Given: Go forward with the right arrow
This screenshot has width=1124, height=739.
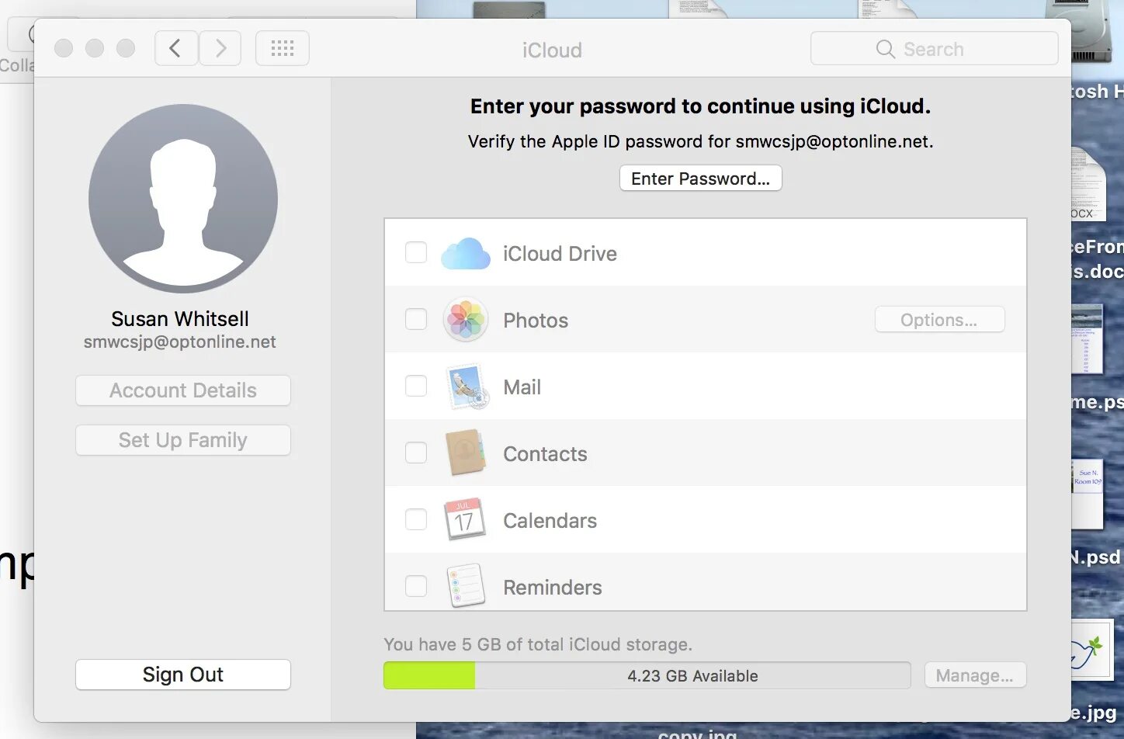Looking at the screenshot, I should (220, 49).
